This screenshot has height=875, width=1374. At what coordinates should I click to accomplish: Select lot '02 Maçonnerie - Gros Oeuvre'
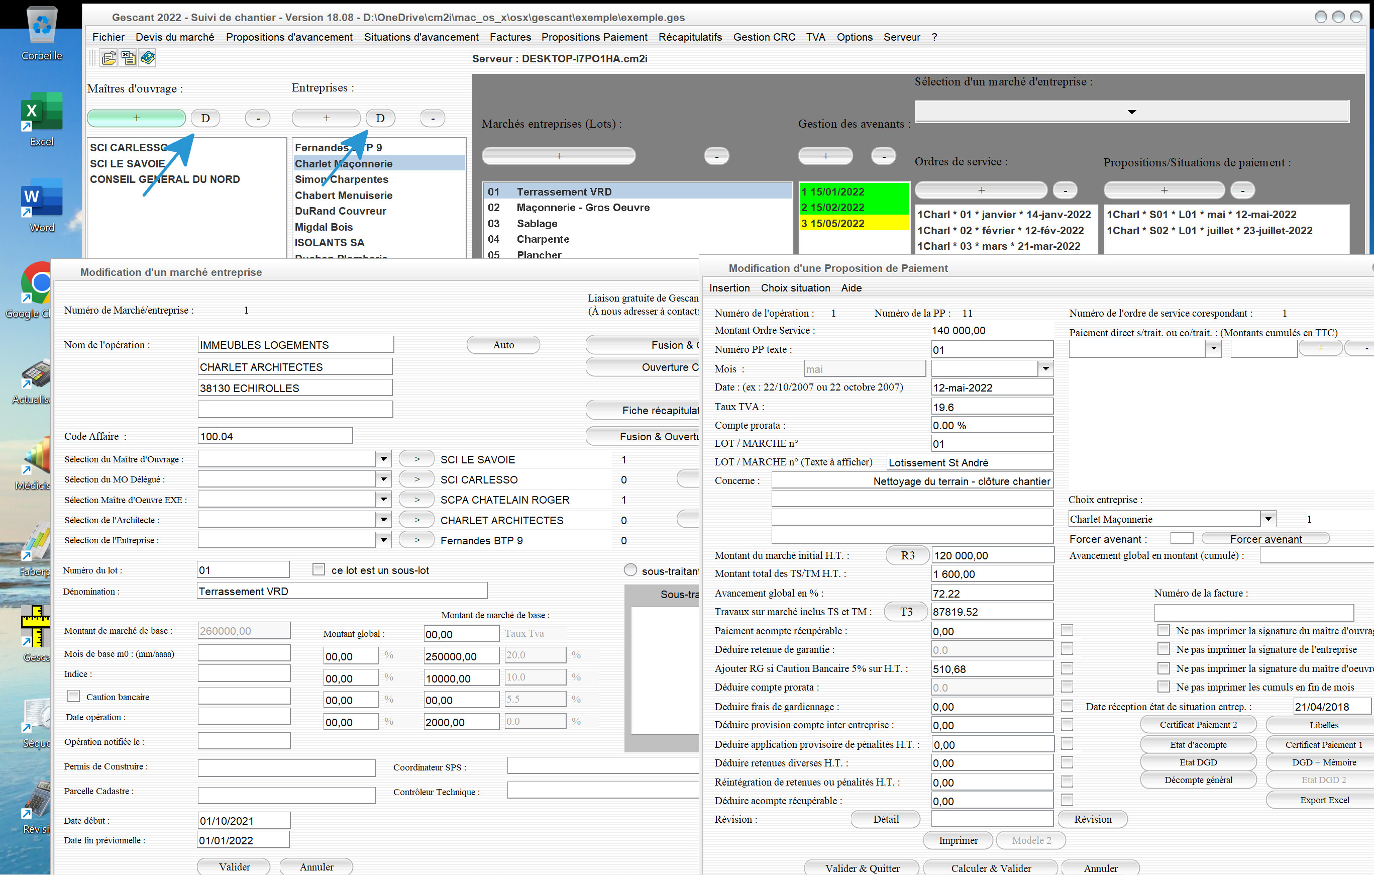pyautogui.click(x=637, y=207)
